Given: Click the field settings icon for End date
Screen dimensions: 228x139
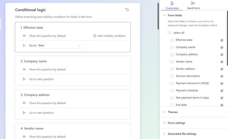Looking at the screenshot, I should (x=222, y=105).
